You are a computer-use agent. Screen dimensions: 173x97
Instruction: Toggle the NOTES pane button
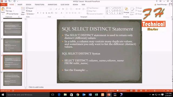[111, 91]
